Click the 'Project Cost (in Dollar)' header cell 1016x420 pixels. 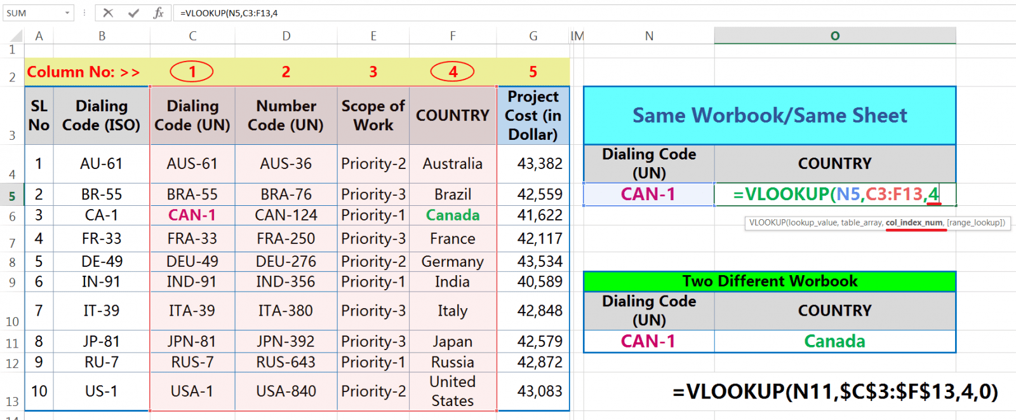click(x=533, y=116)
